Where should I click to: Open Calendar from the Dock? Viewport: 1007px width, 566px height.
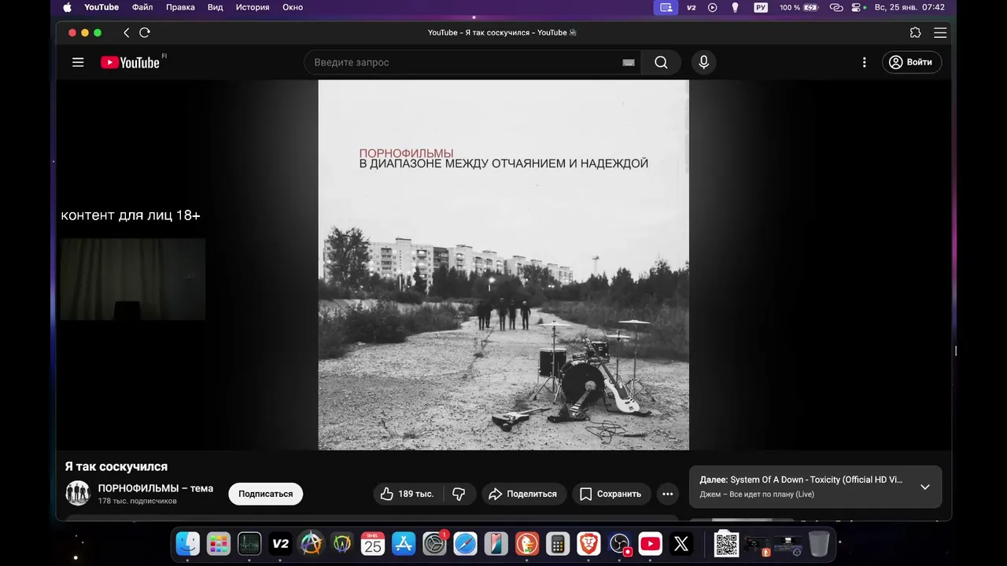click(x=373, y=543)
